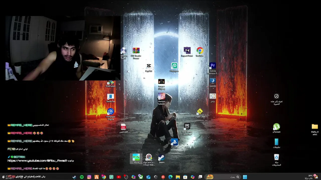
Task: Launch the Battle.net shortcut
Action: [x=111, y=98]
